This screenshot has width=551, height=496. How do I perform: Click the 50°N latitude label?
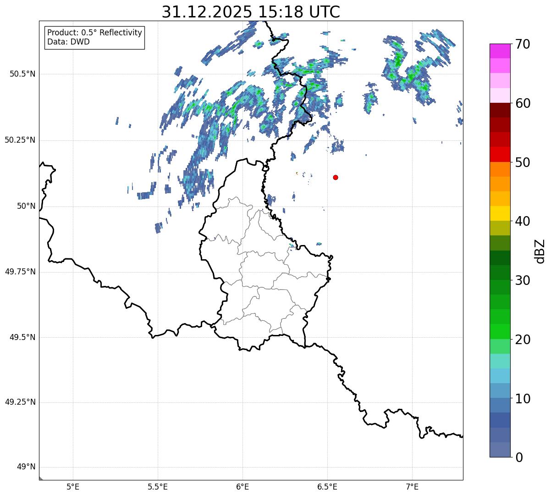(26, 206)
